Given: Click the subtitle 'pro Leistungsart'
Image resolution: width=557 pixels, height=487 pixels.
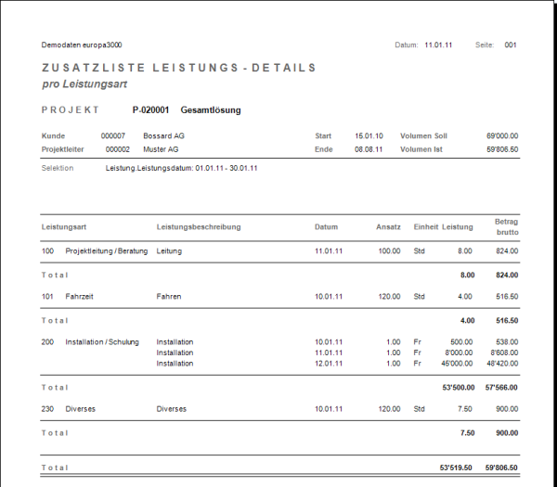Looking at the screenshot, I should point(84,84).
